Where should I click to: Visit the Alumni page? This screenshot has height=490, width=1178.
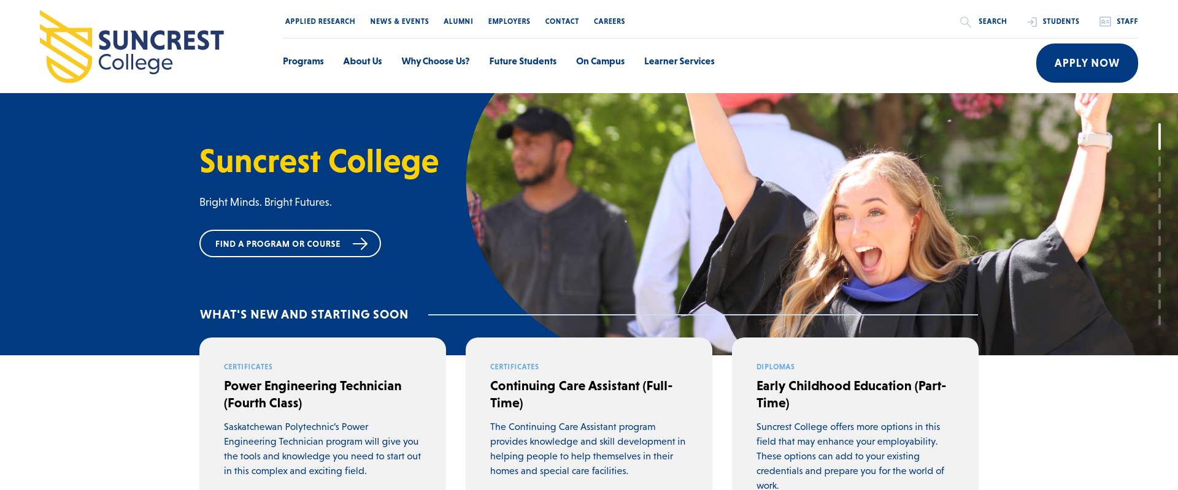coord(458,21)
